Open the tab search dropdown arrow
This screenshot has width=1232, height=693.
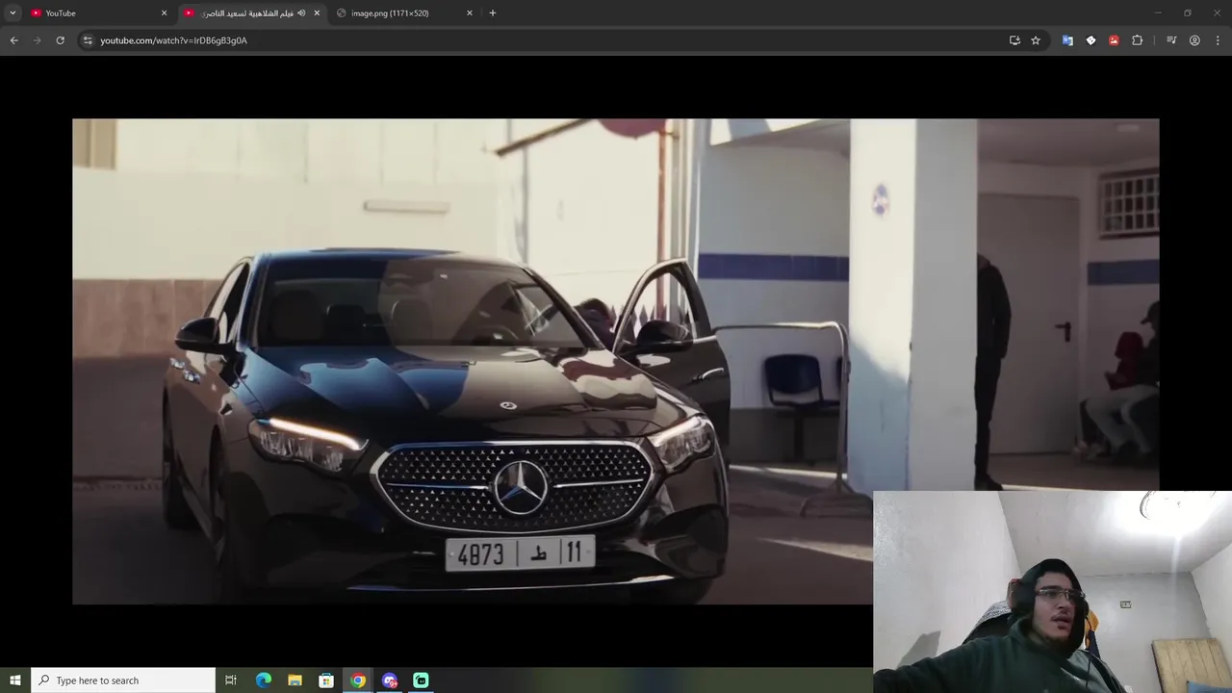(13, 13)
